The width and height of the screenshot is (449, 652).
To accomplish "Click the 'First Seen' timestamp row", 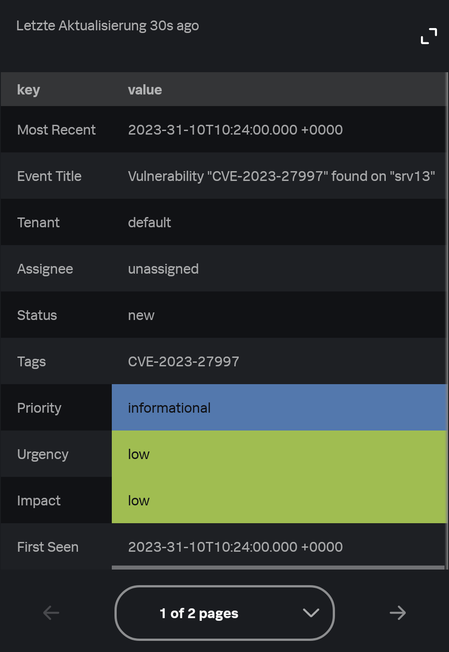I will [x=235, y=547].
